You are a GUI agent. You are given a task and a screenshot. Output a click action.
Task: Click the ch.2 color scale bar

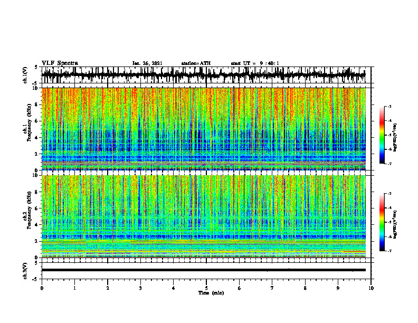tap(382, 222)
